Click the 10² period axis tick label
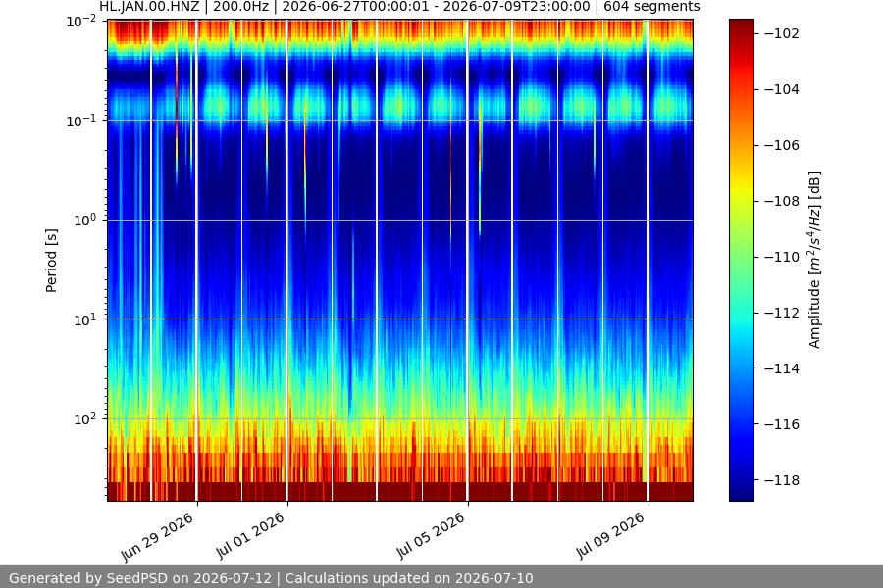 click(x=85, y=418)
